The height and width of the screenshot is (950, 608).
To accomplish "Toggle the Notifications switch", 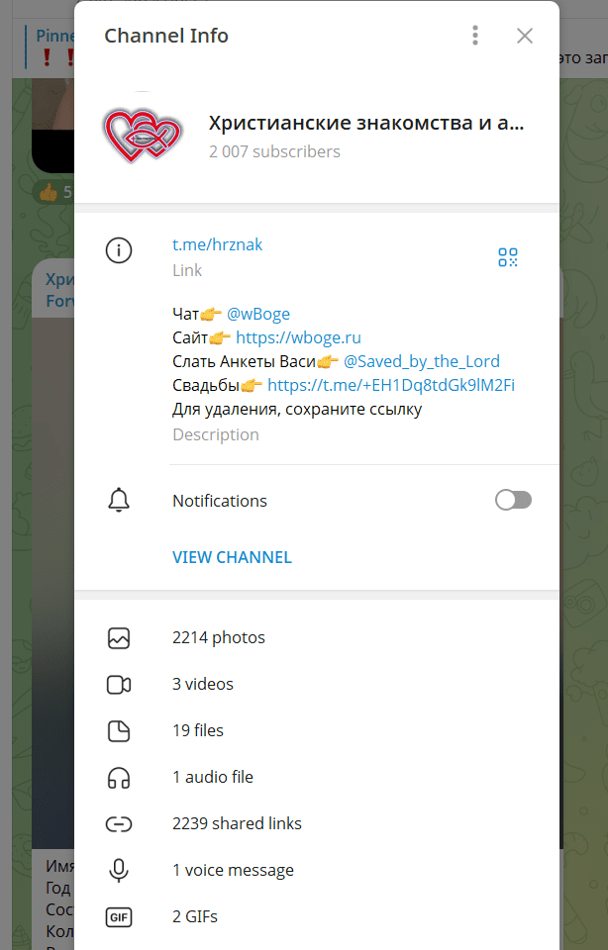I will (x=513, y=501).
